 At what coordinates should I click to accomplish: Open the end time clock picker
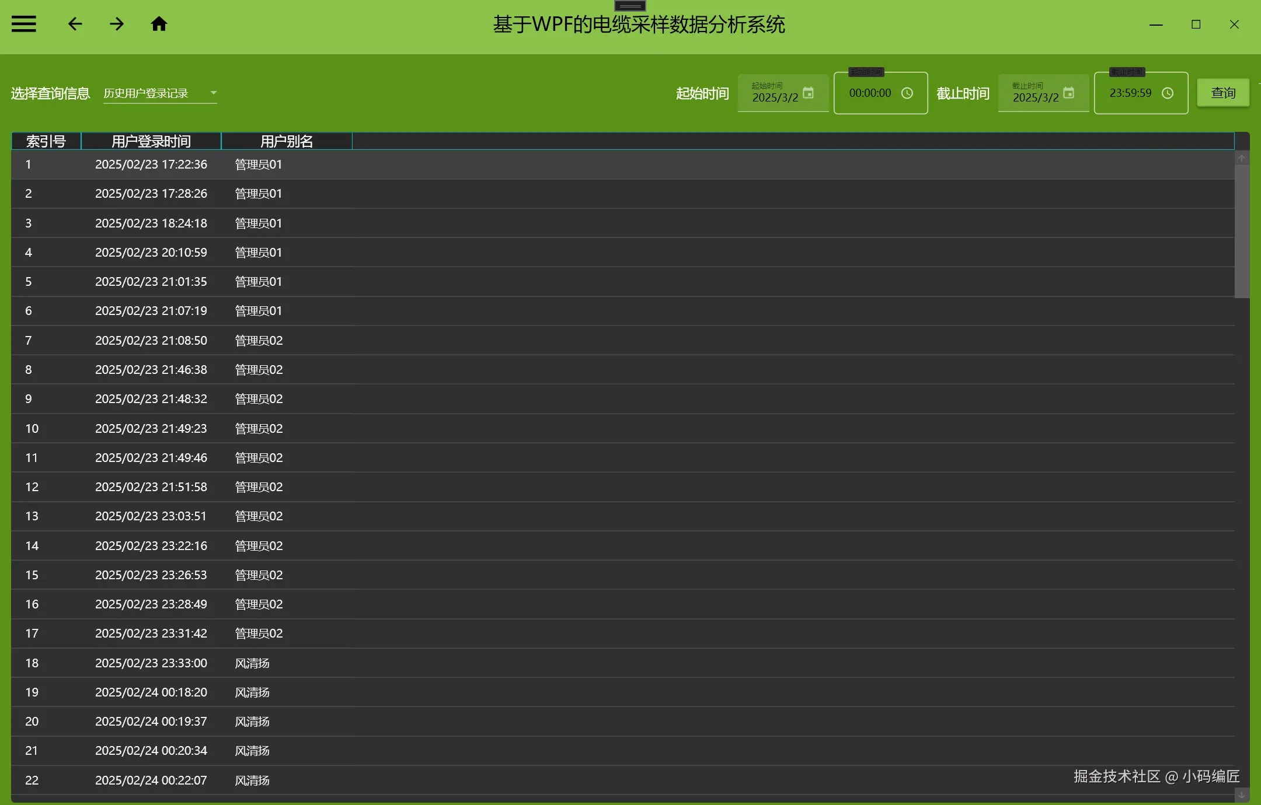1167,93
